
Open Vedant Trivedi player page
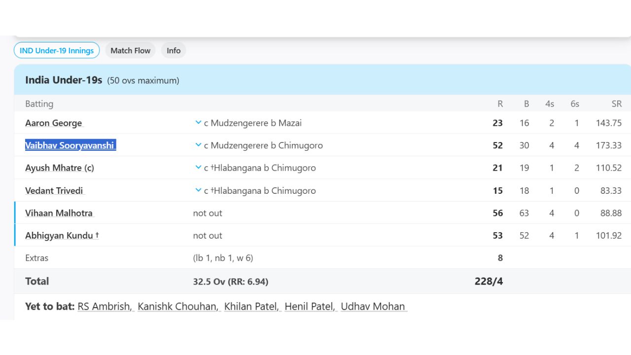54,191
